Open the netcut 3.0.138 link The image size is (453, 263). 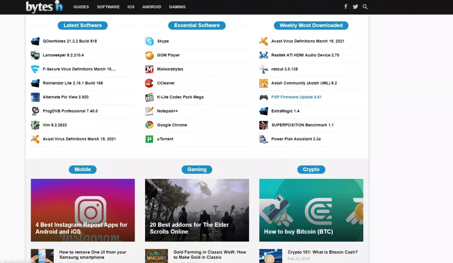click(x=284, y=69)
